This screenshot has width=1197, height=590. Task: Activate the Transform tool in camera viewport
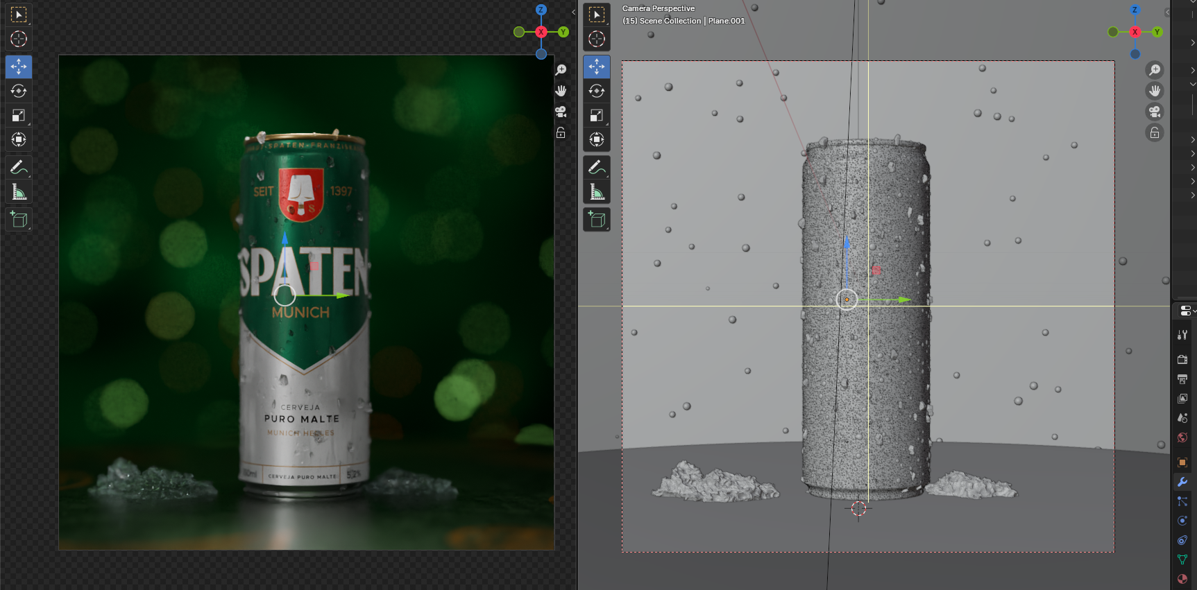coord(597,139)
